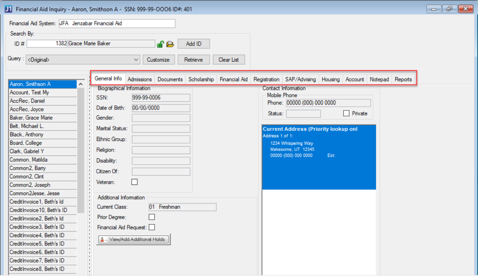Check the Prior Degree box

coord(152,217)
